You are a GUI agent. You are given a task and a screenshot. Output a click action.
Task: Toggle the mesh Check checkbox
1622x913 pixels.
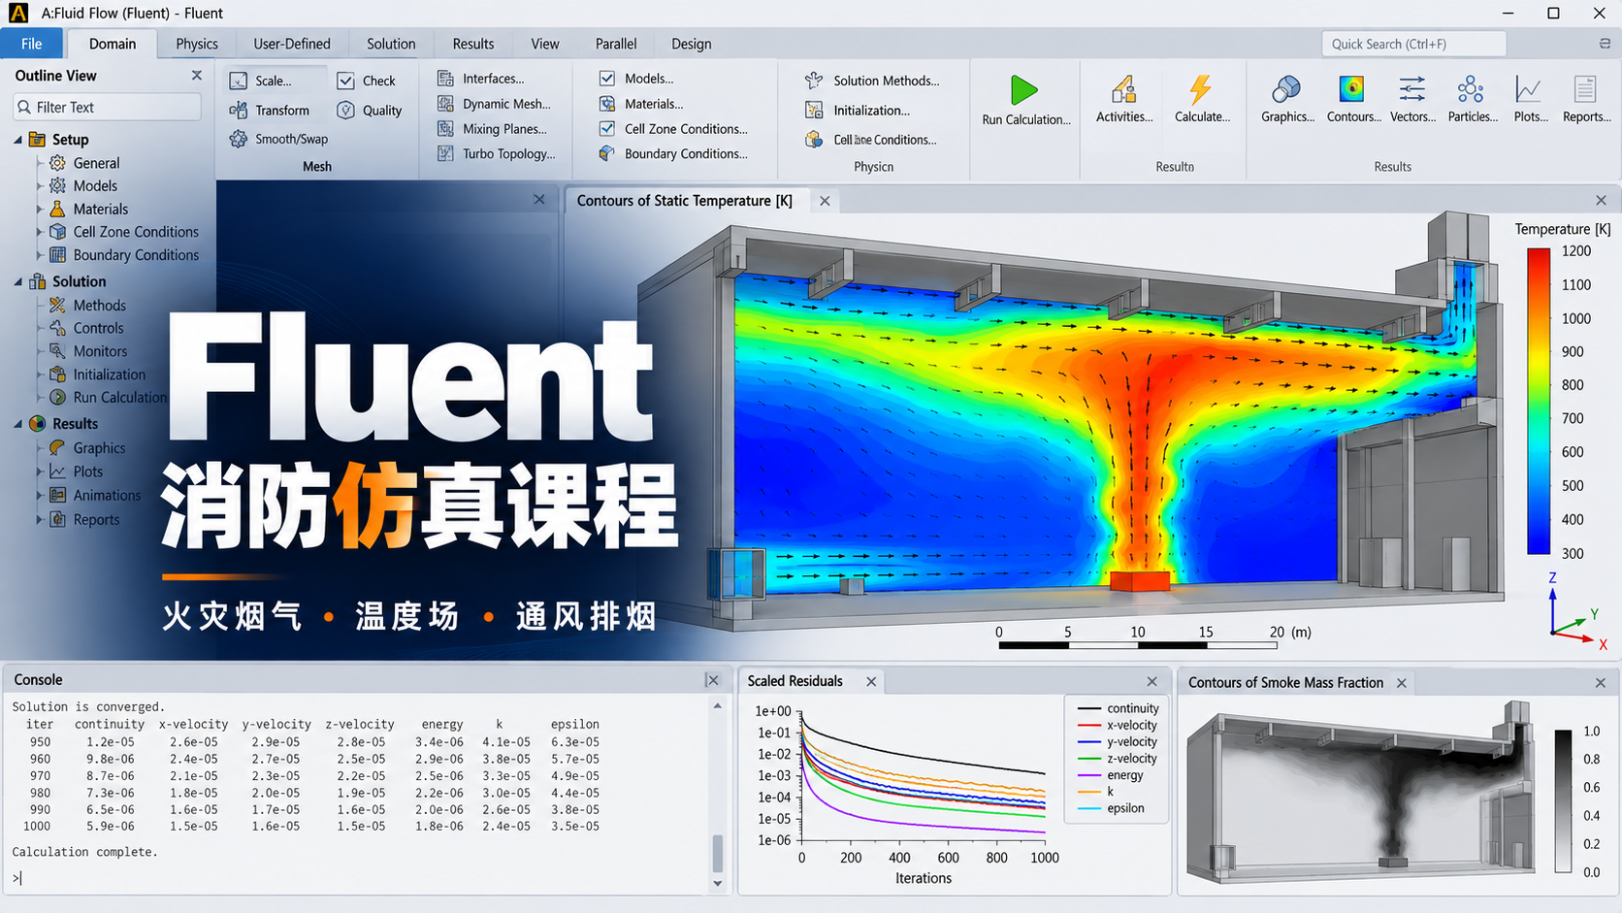coord(346,82)
